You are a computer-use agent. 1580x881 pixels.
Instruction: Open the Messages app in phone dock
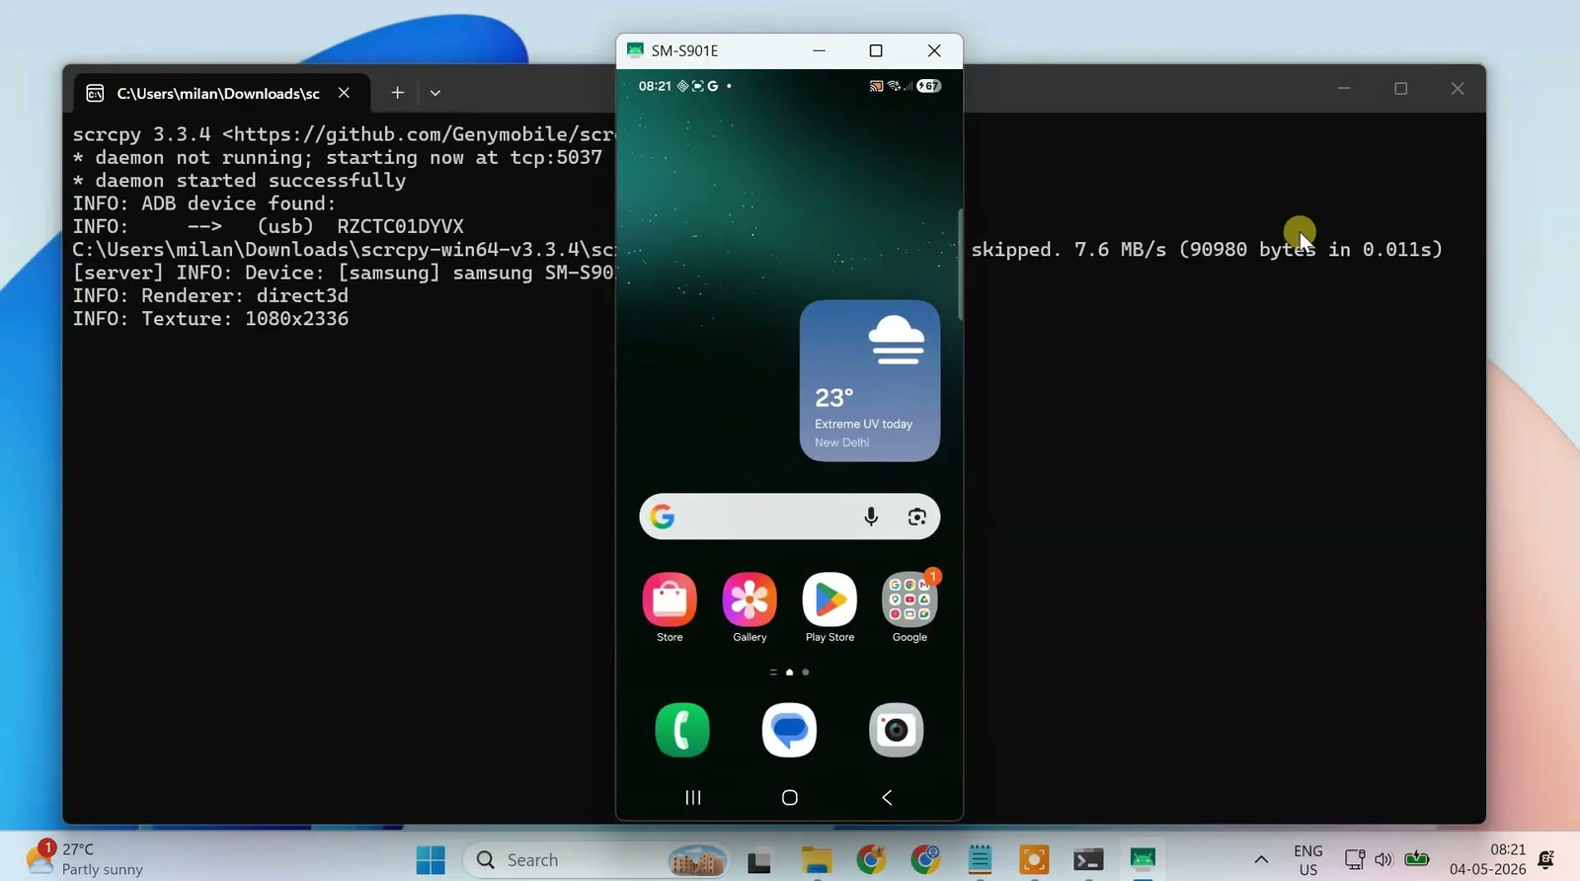coord(789,730)
